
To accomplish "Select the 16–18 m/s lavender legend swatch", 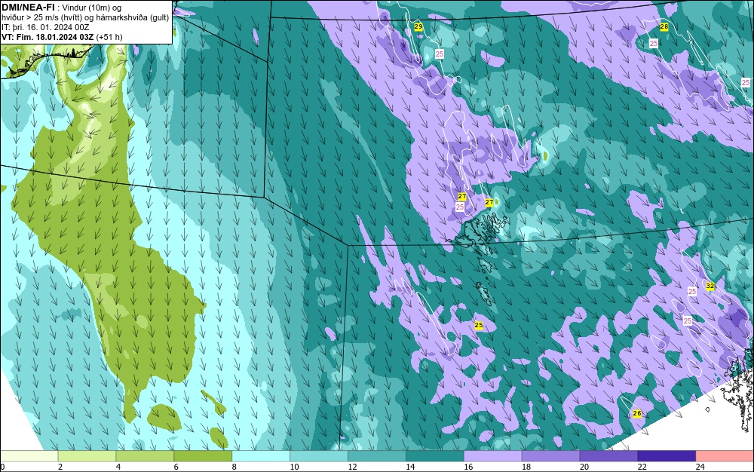I will click(493, 455).
